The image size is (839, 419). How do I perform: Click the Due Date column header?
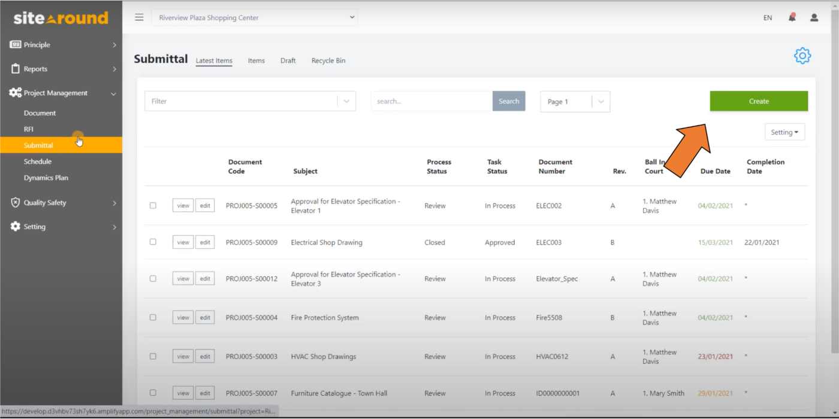[x=715, y=171]
